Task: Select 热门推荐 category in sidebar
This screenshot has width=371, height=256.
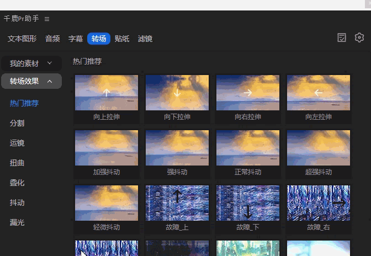Action: tap(24, 103)
